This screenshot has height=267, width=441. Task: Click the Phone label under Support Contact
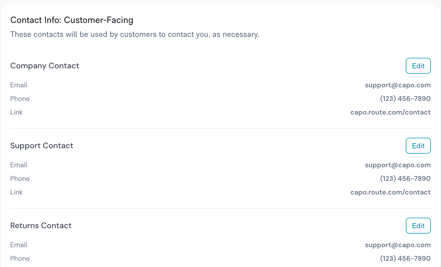[20, 179]
